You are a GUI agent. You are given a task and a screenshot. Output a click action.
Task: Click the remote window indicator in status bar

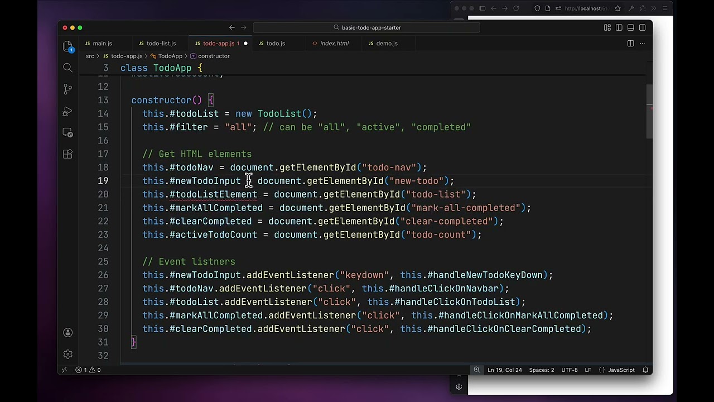(64, 370)
